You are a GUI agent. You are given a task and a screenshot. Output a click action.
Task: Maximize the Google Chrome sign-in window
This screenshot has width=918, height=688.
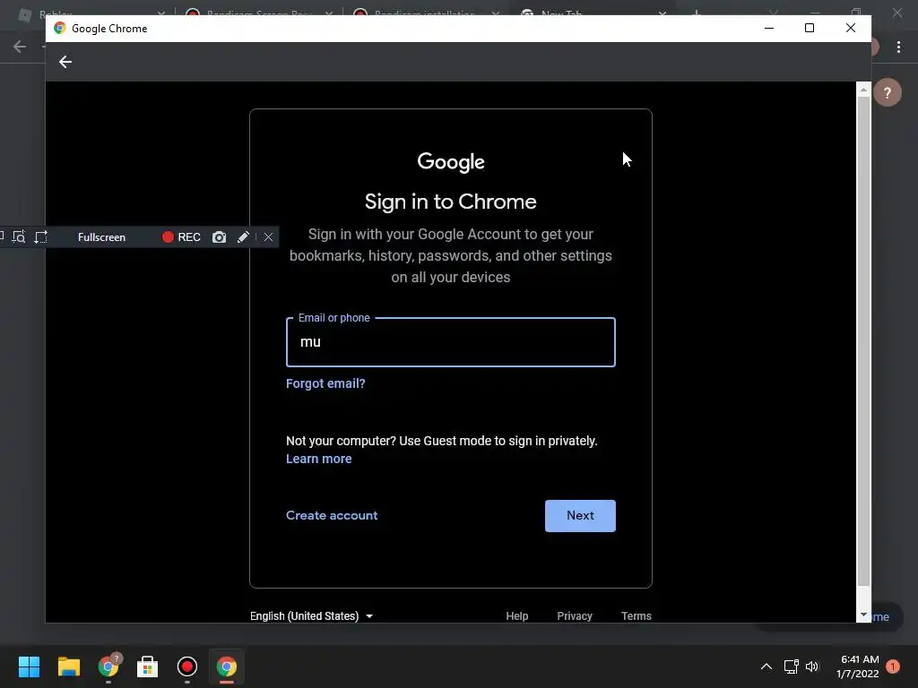pyautogui.click(x=810, y=28)
